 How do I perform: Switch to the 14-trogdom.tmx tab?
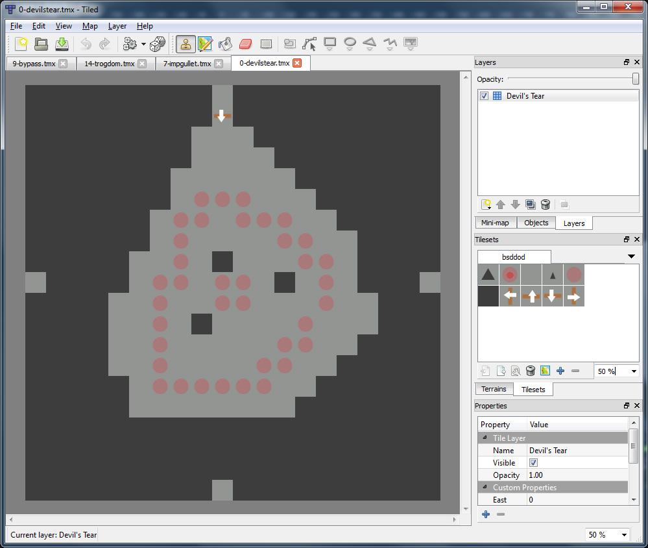click(110, 64)
